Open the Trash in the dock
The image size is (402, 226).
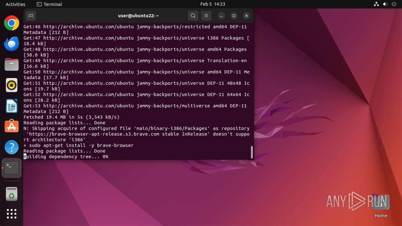pyautogui.click(x=12, y=194)
